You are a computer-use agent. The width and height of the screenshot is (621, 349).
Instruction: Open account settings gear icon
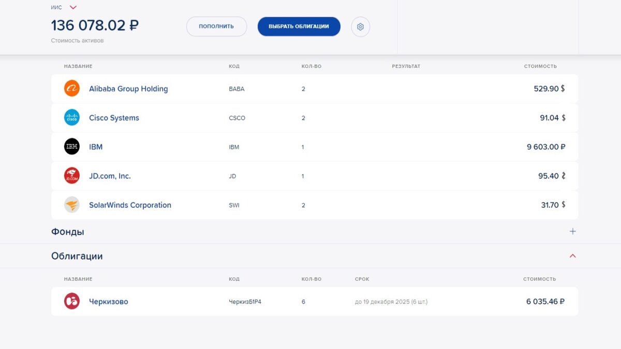tap(361, 26)
